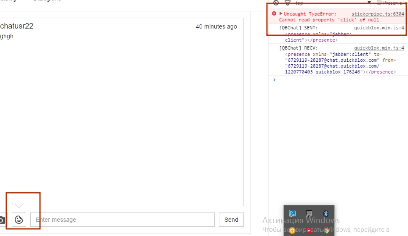Click the "1220770403-quickblox-176246" text
This screenshot has height=236, width=408.
[x=323, y=72]
